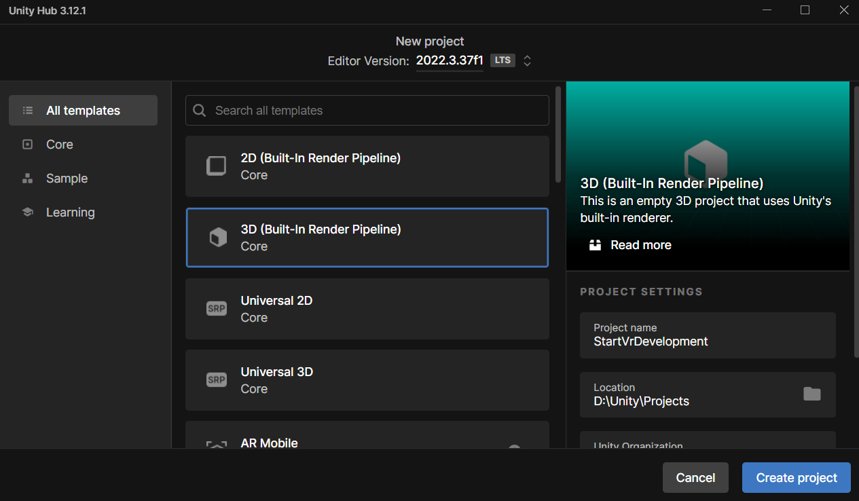Select the All templates category
This screenshot has height=501, width=859.
83,111
